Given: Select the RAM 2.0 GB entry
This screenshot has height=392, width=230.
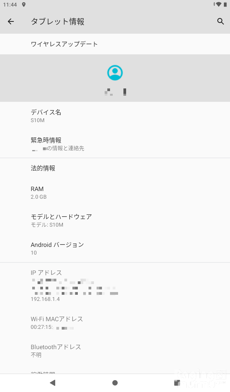Looking at the screenshot, I should tap(115, 193).
